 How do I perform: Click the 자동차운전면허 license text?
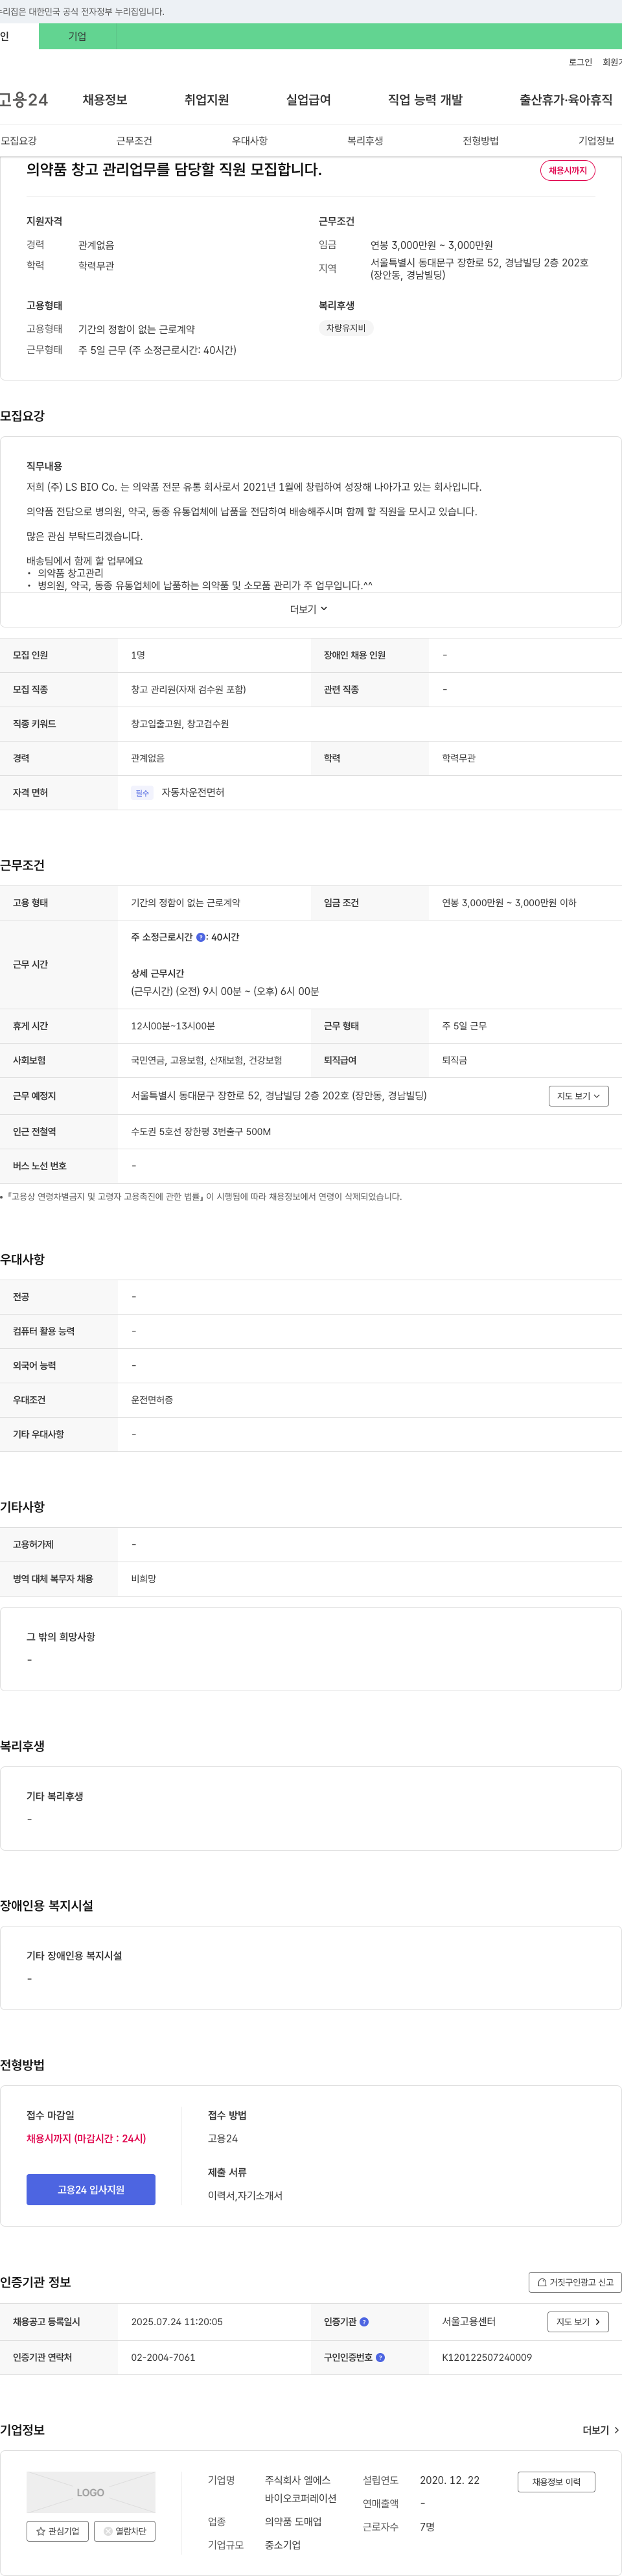point(193,792)
